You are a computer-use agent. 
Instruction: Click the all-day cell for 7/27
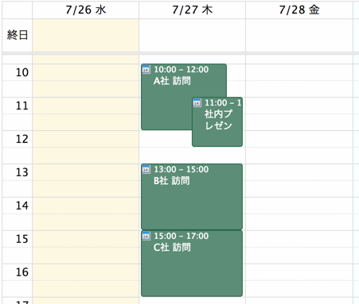coord(193,35)
